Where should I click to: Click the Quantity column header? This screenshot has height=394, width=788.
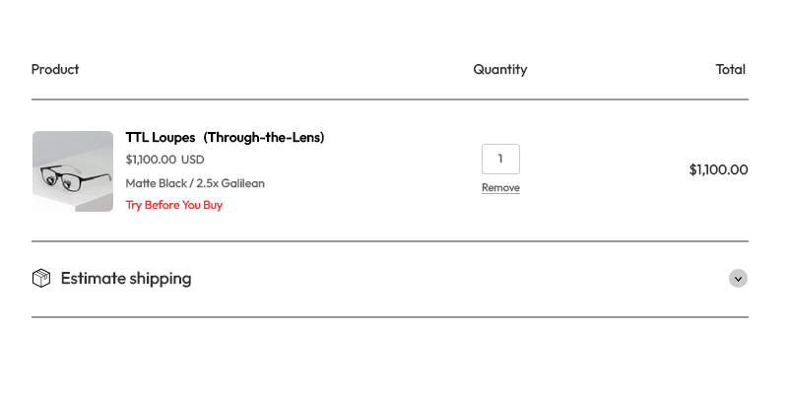click(499, 69)
